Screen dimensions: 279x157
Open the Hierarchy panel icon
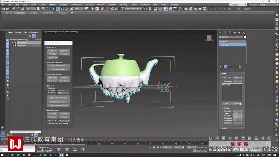(230, 33)
